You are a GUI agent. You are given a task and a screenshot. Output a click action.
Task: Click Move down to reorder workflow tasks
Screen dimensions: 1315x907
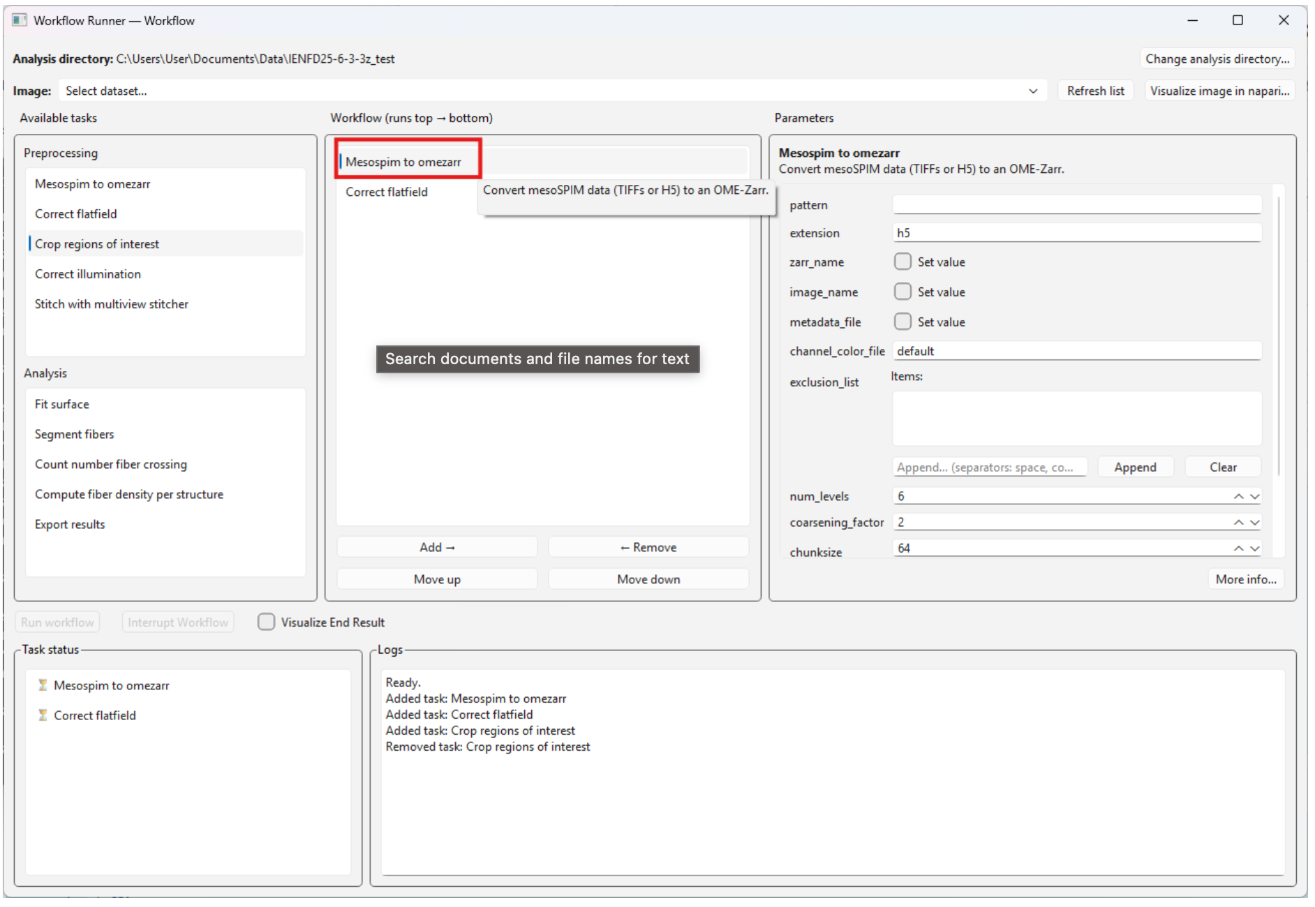pos(648,578)
